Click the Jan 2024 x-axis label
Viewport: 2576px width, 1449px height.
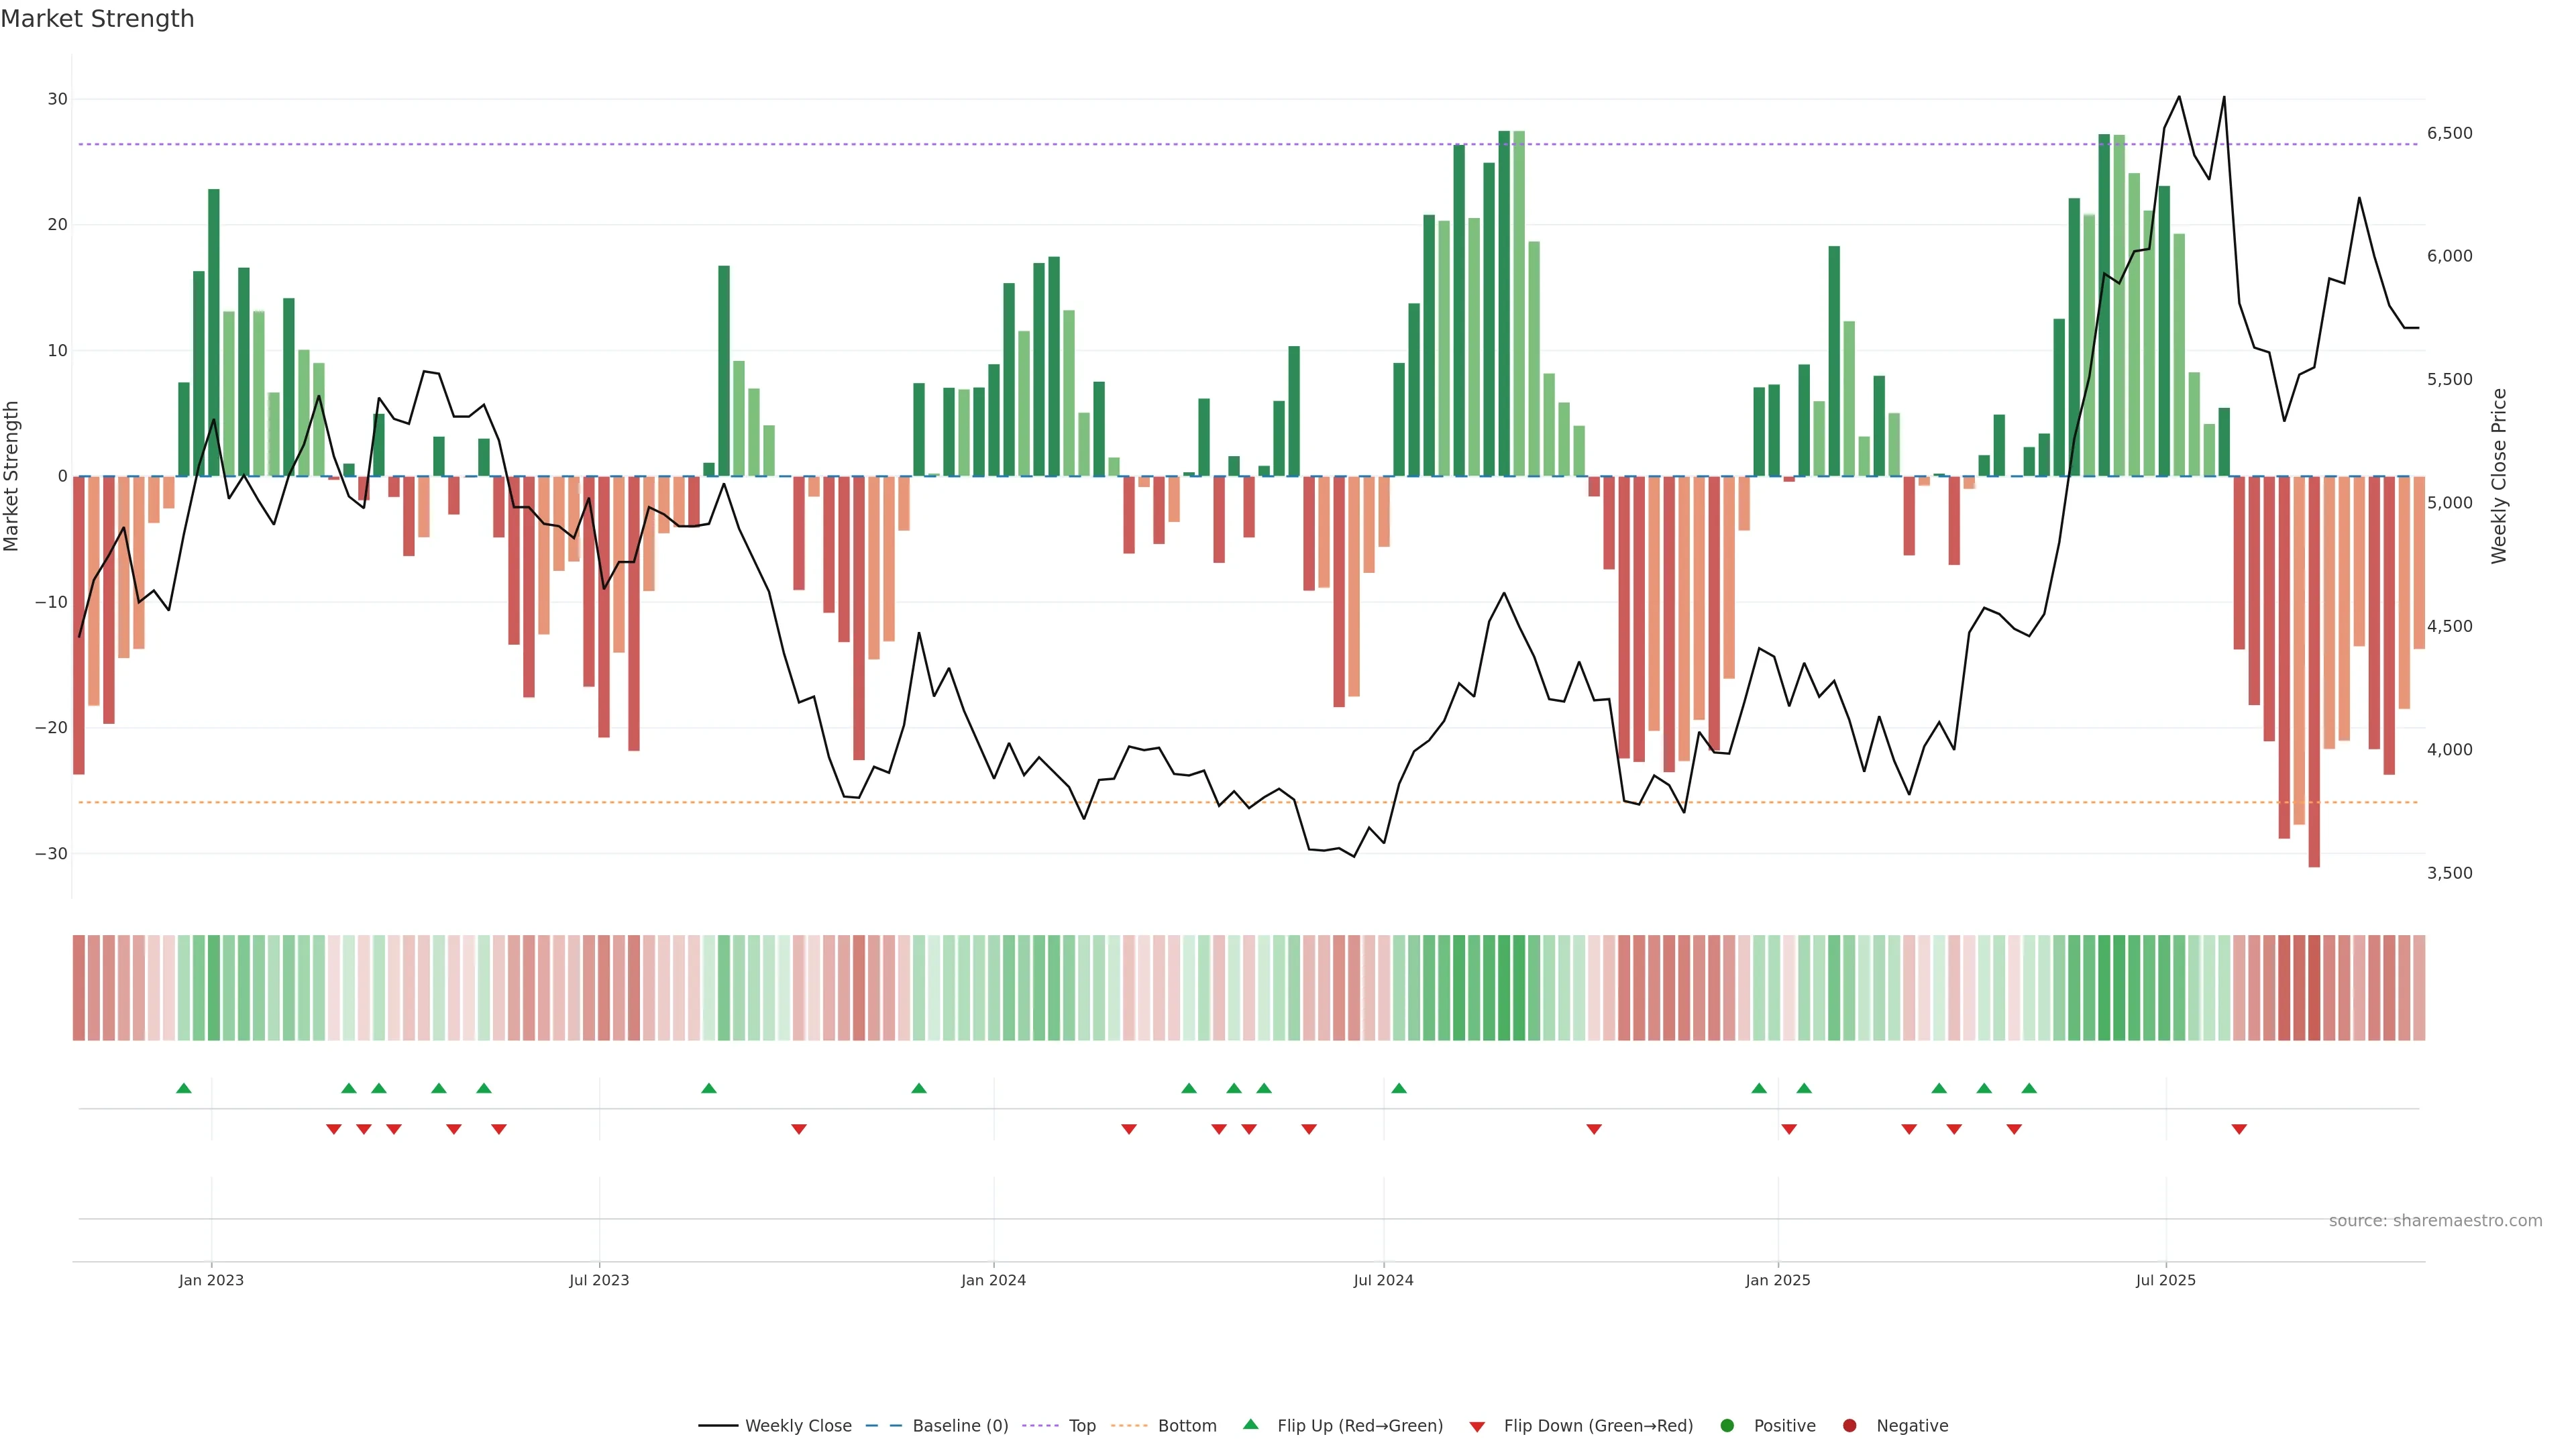coord(993,1280)
